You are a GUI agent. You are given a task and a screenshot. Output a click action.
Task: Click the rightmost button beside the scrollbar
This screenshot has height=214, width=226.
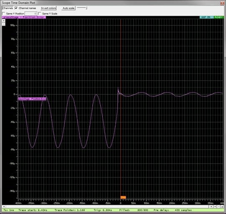pos(222,207)
